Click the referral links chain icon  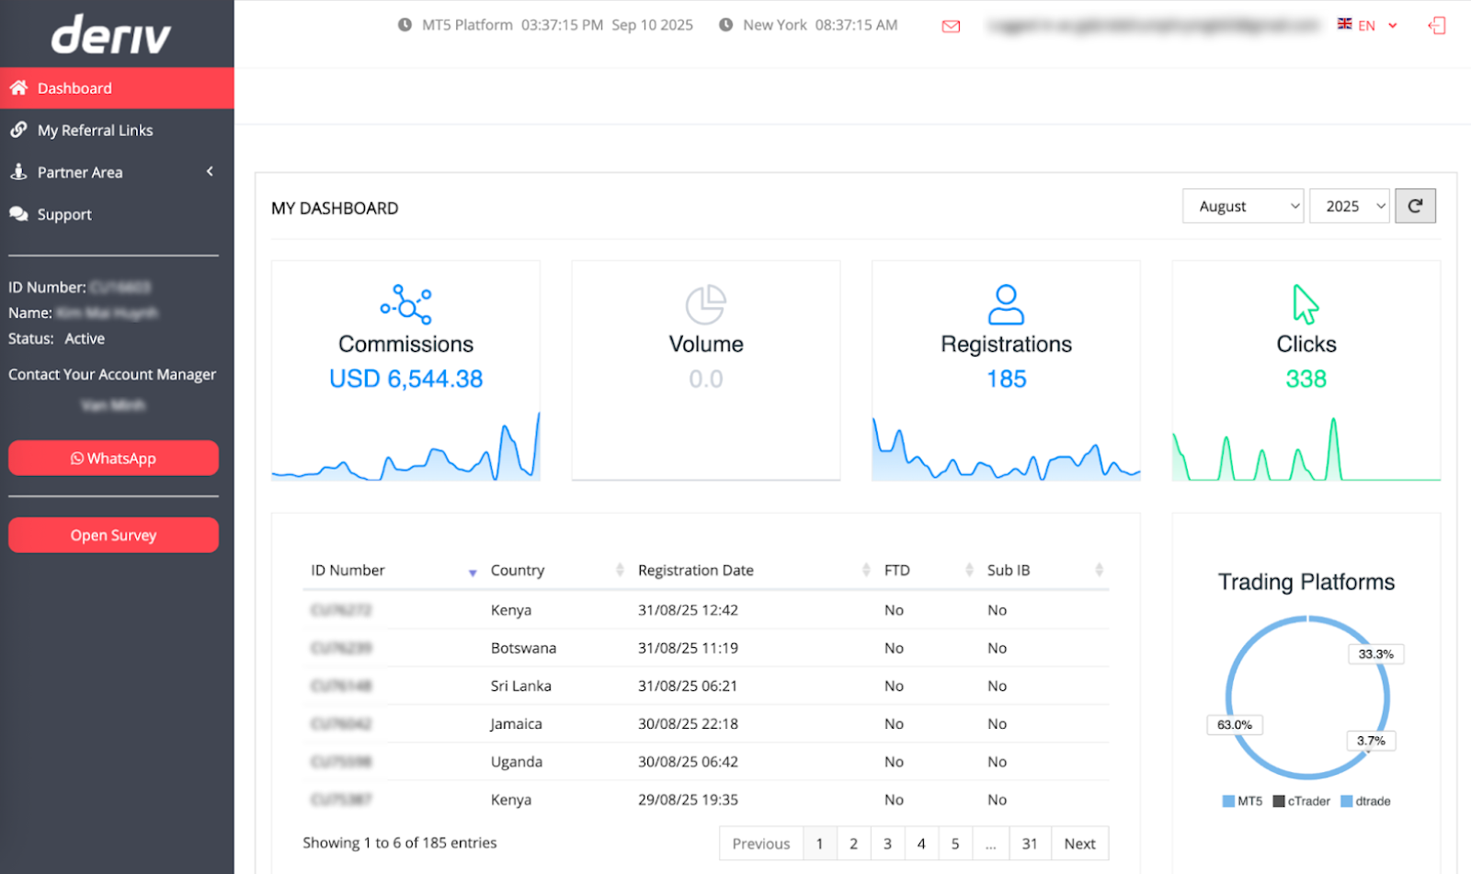coord(18,130)
